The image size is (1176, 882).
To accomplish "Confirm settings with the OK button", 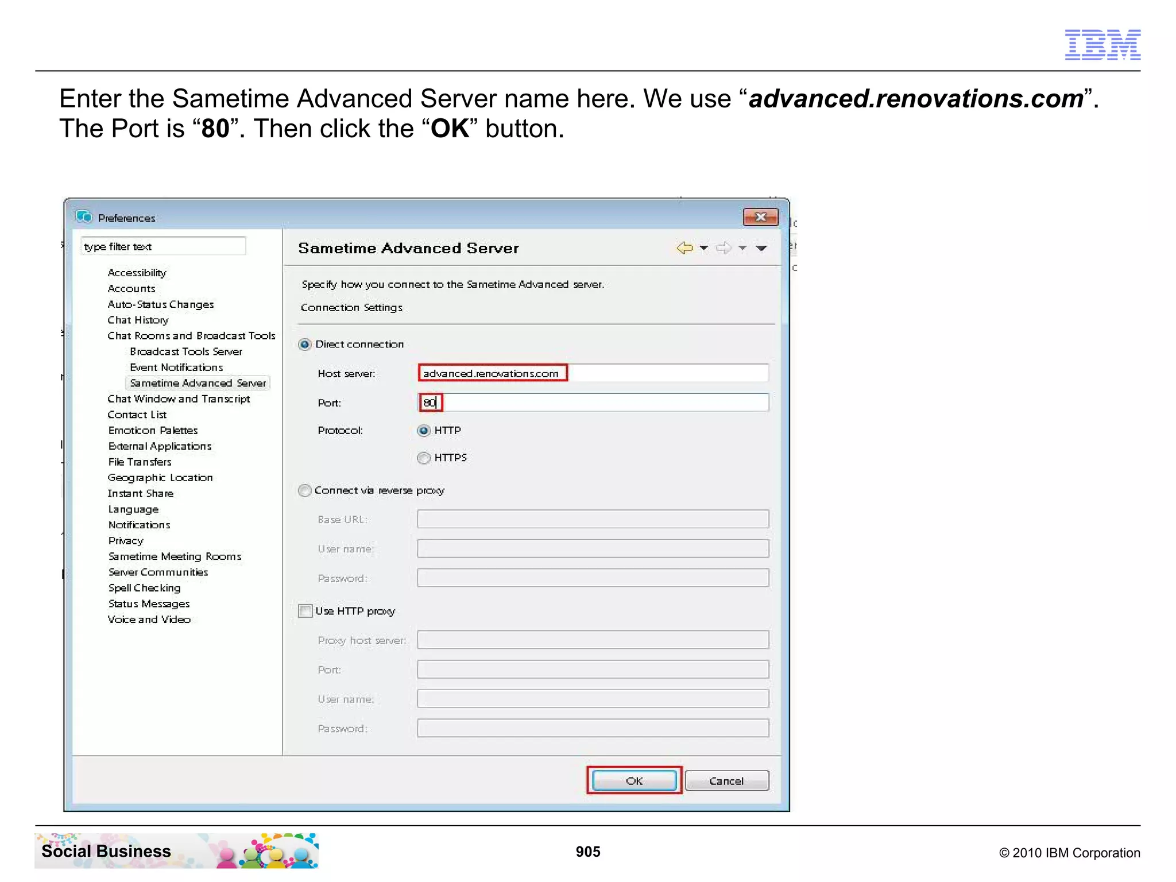I will click(x=635, y=781).
